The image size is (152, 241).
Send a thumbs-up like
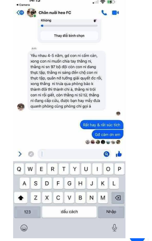click(x=118, y=154)
